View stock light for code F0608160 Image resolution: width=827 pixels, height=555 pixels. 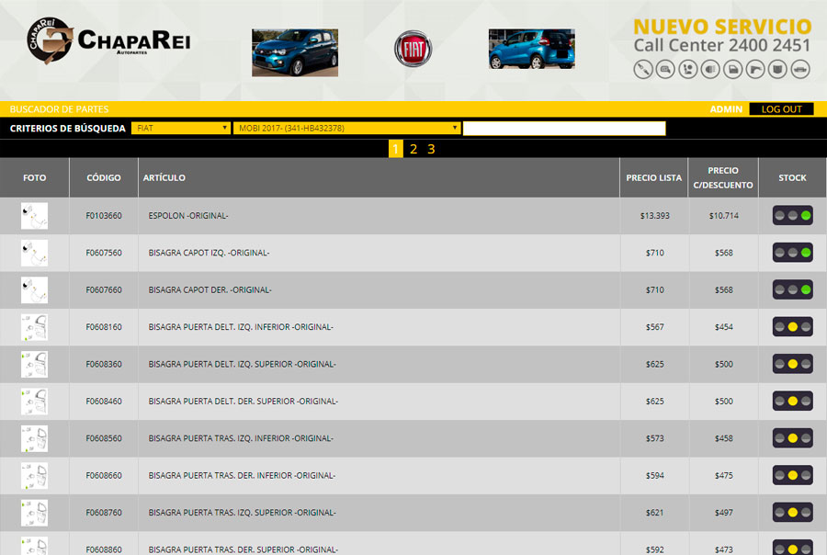[x=792, y=326]
